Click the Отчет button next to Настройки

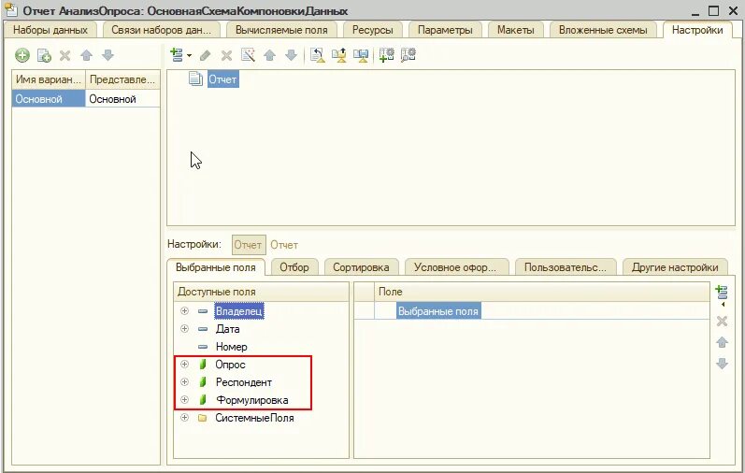[248, 245]
